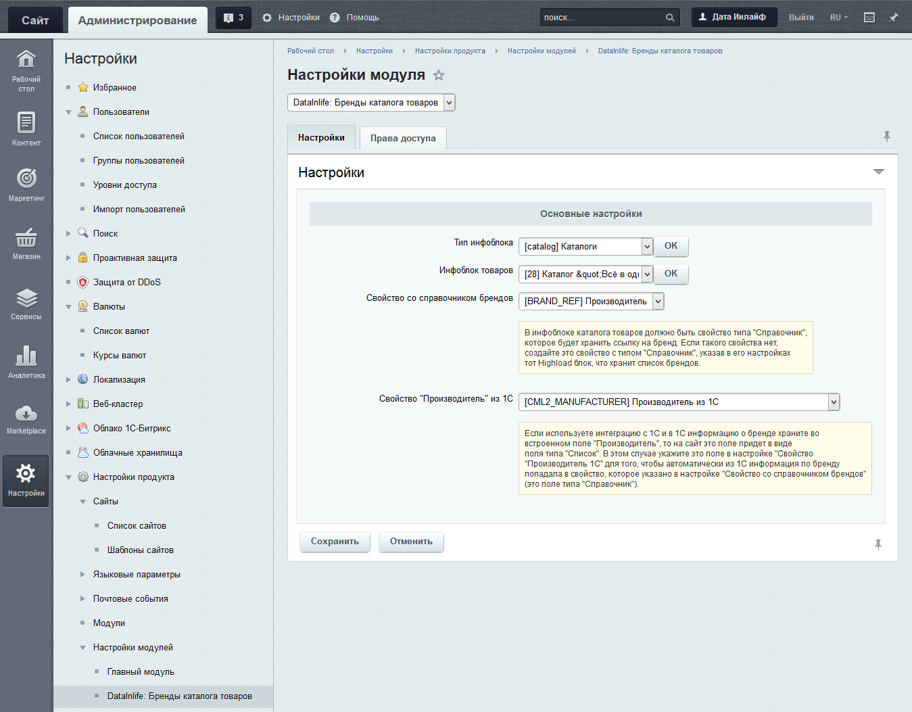Toggle the tabs pin icon beside Права доступа
912x712 pixels.
pos(887,137)
